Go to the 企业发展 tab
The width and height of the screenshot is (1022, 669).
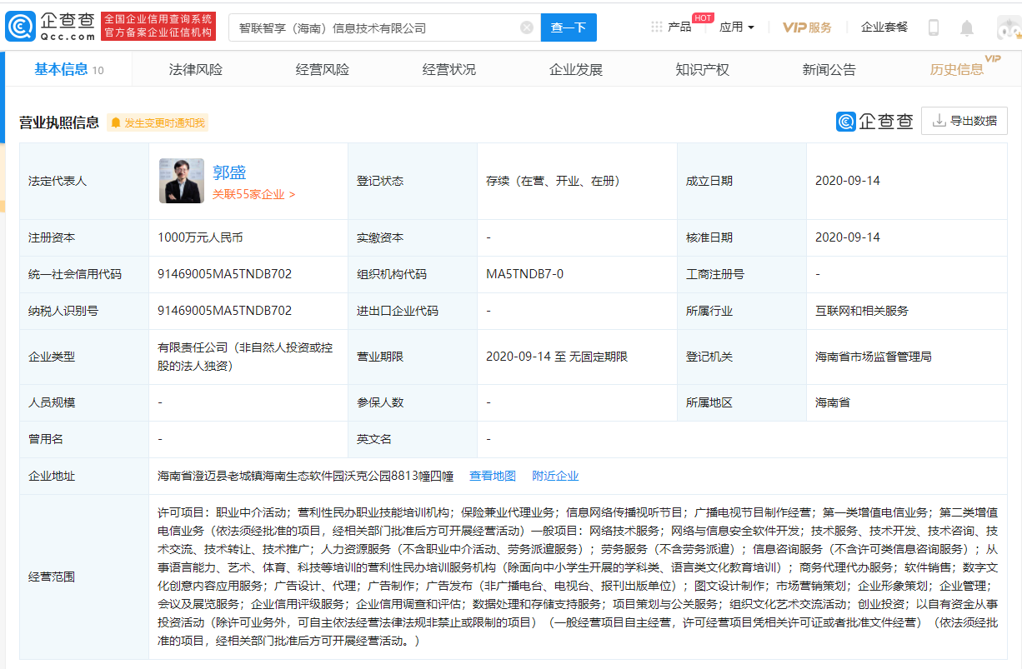coord(576,69)
